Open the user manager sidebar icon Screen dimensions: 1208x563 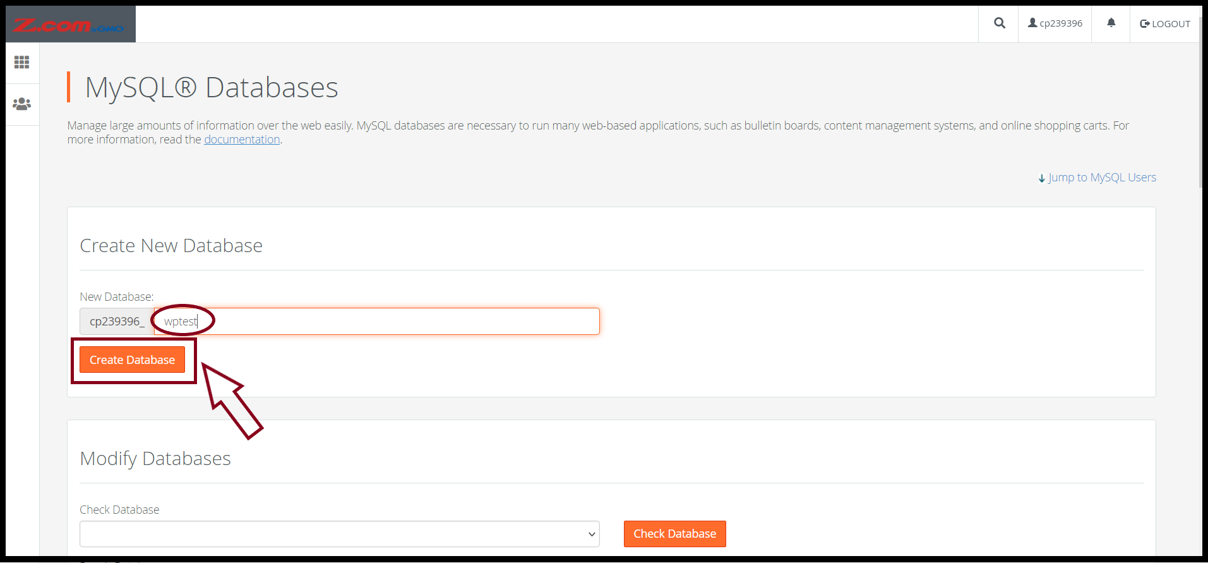coord(22,104)
